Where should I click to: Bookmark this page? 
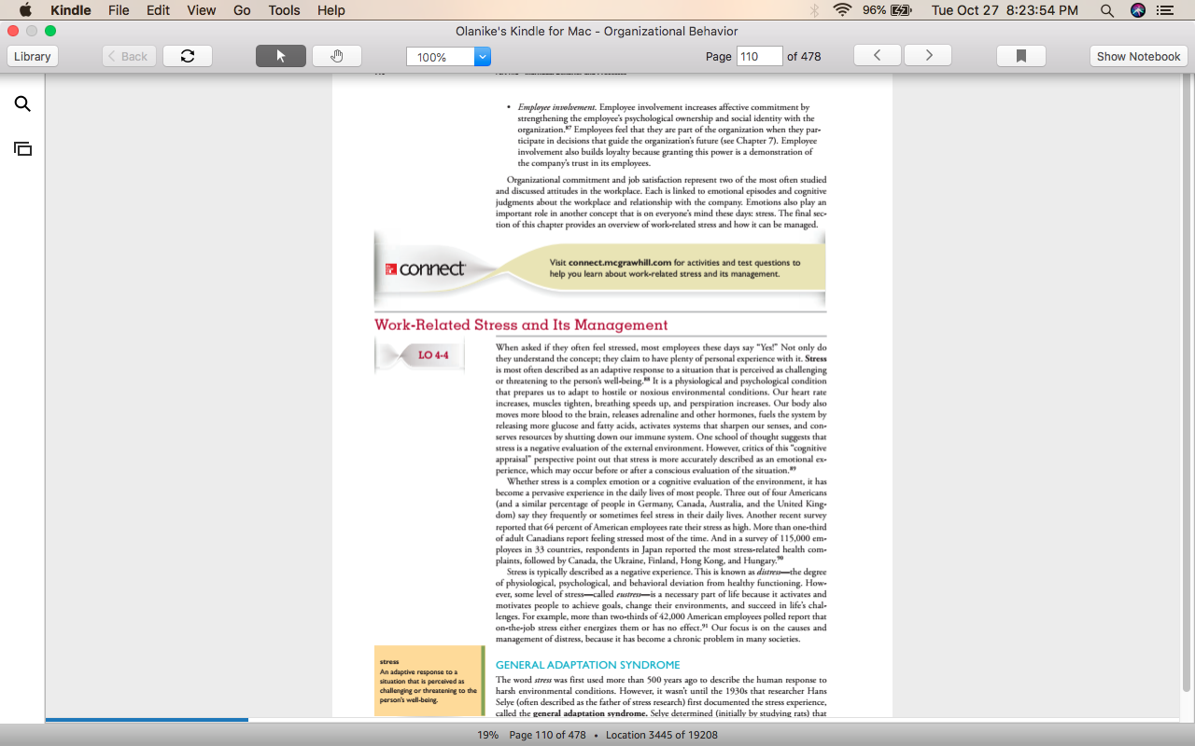pos(1021,56)
